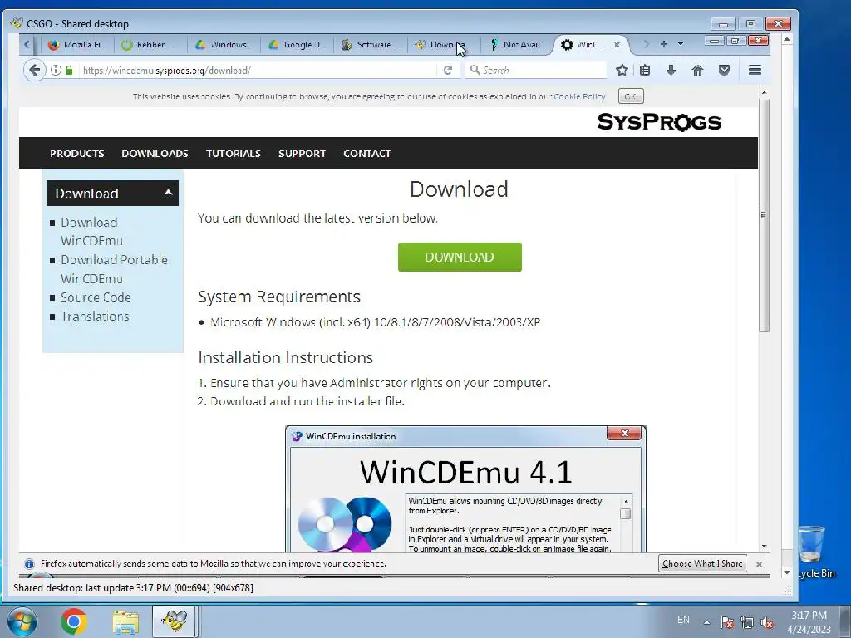
Task: Close the WinCDEmu tab
Action: click(617, 45)
